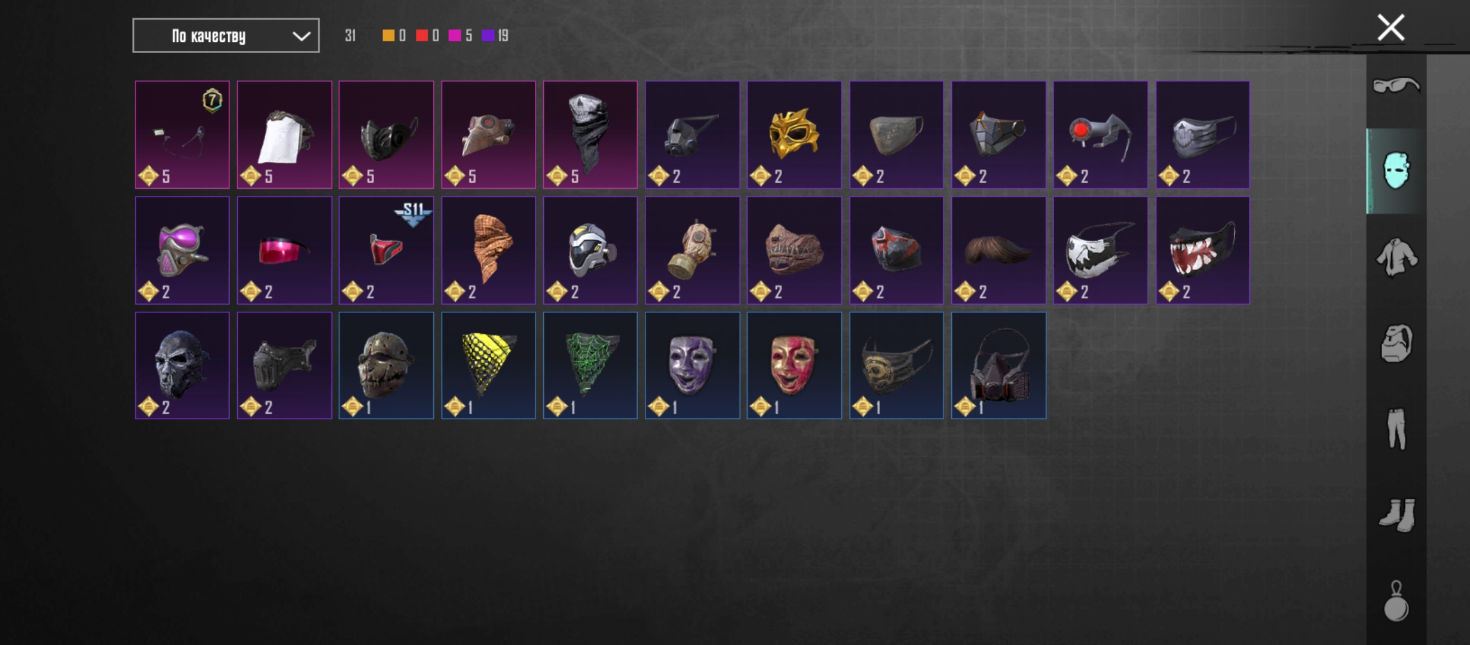The height and width of the screenshot is (645, 1470).
Task: Select the grenade category icon
Action: [x=1396, y=601]
